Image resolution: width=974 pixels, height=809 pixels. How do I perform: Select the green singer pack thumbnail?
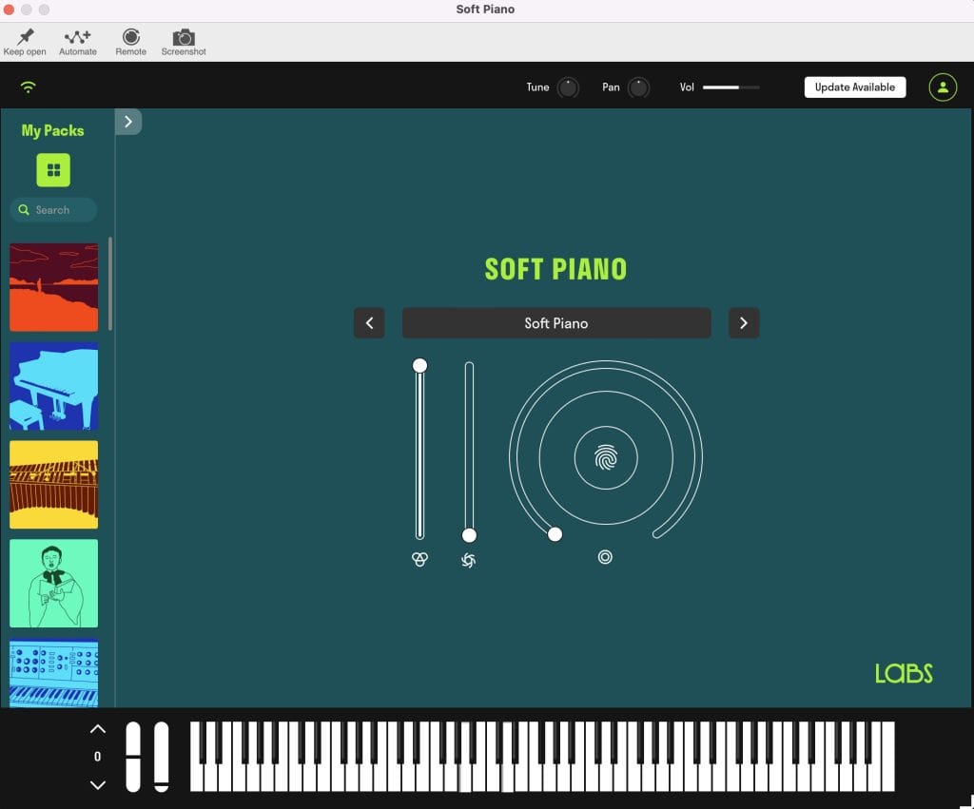(53, 584)
